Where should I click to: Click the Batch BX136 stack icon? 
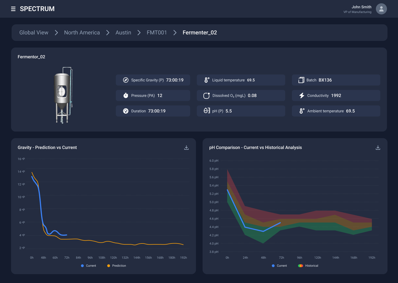click(x=301, y=80)
